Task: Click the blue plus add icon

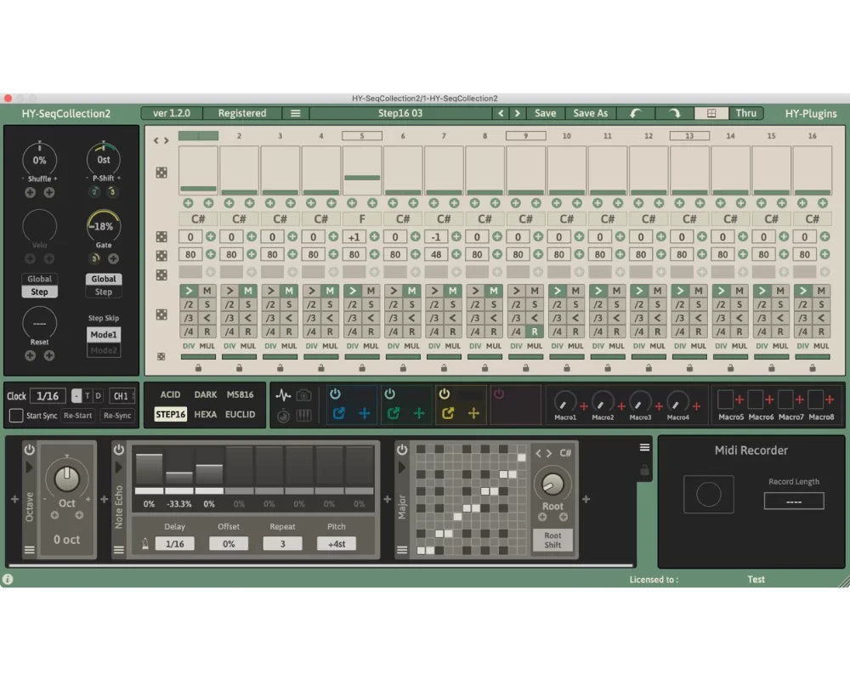Action: tap(365, 414)
